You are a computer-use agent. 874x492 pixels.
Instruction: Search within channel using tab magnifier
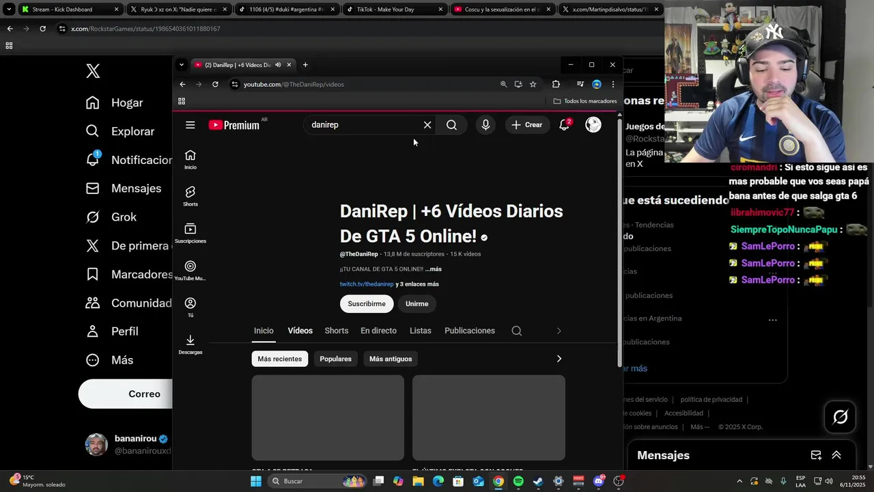click(x=517, y=331)
